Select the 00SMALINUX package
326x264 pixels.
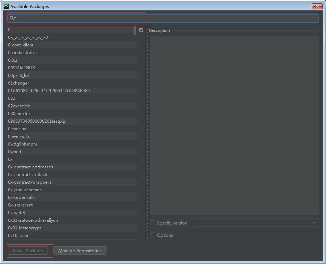click(72, 68)
